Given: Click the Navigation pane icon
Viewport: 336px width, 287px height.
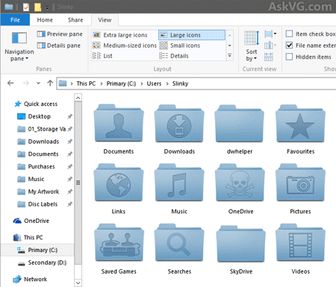Looking at the screenshot, I should (x=19, y=38).
